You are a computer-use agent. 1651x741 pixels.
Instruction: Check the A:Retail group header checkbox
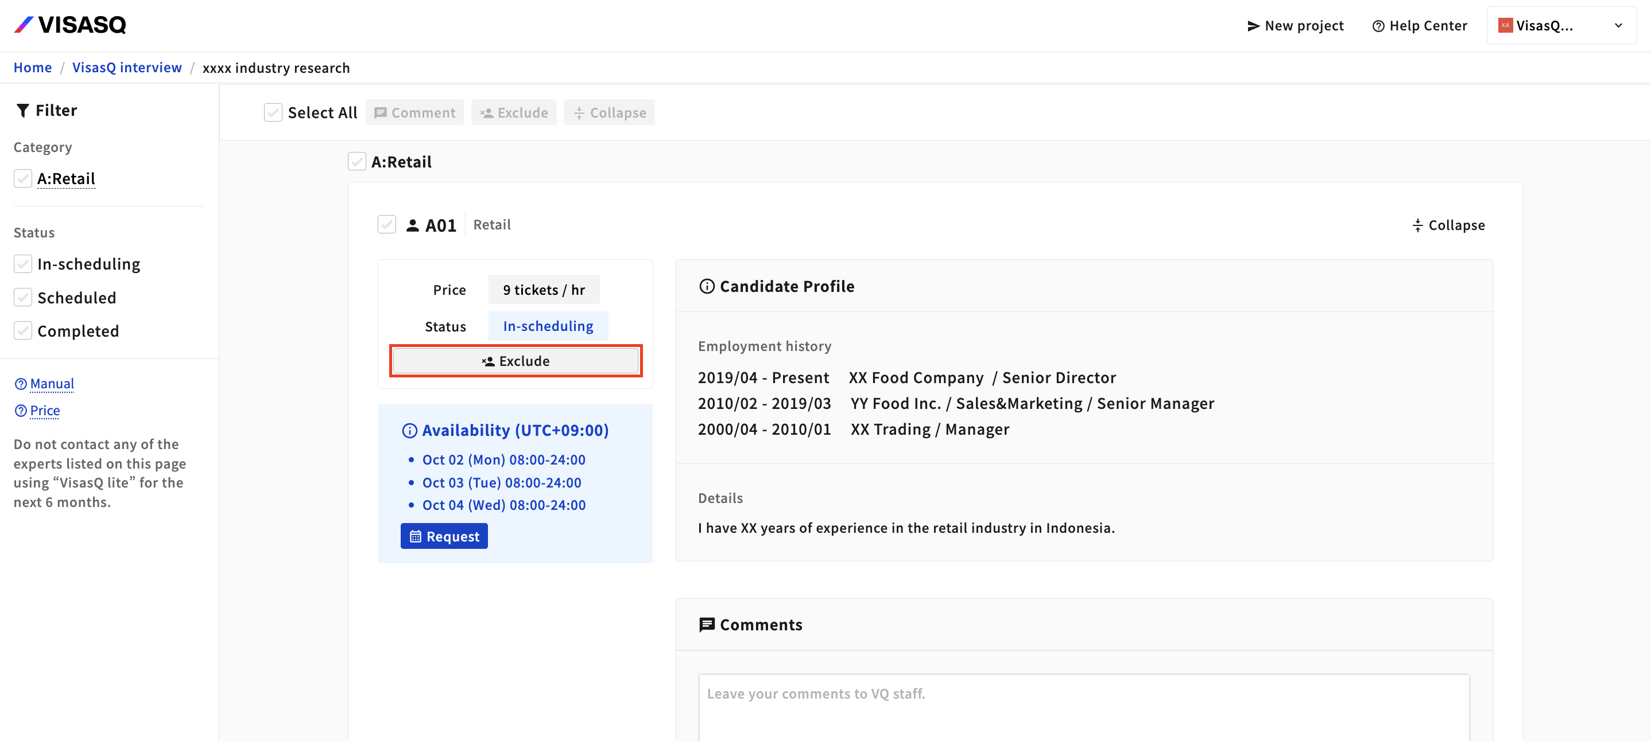357,161
